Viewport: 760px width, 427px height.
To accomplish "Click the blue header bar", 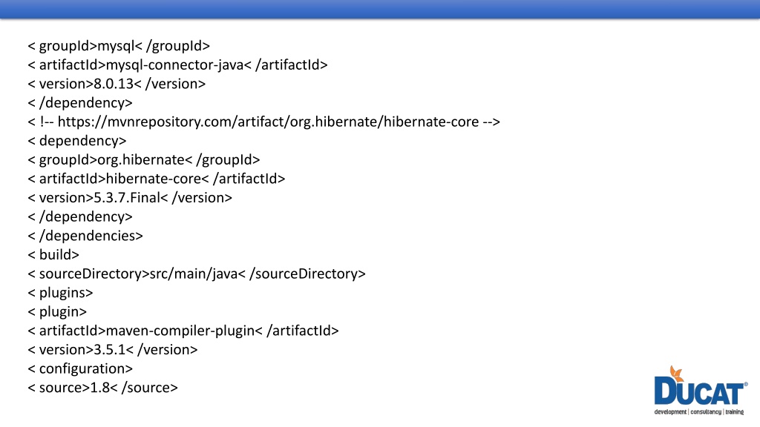I will pyautogui.click(x=380, y=9).
